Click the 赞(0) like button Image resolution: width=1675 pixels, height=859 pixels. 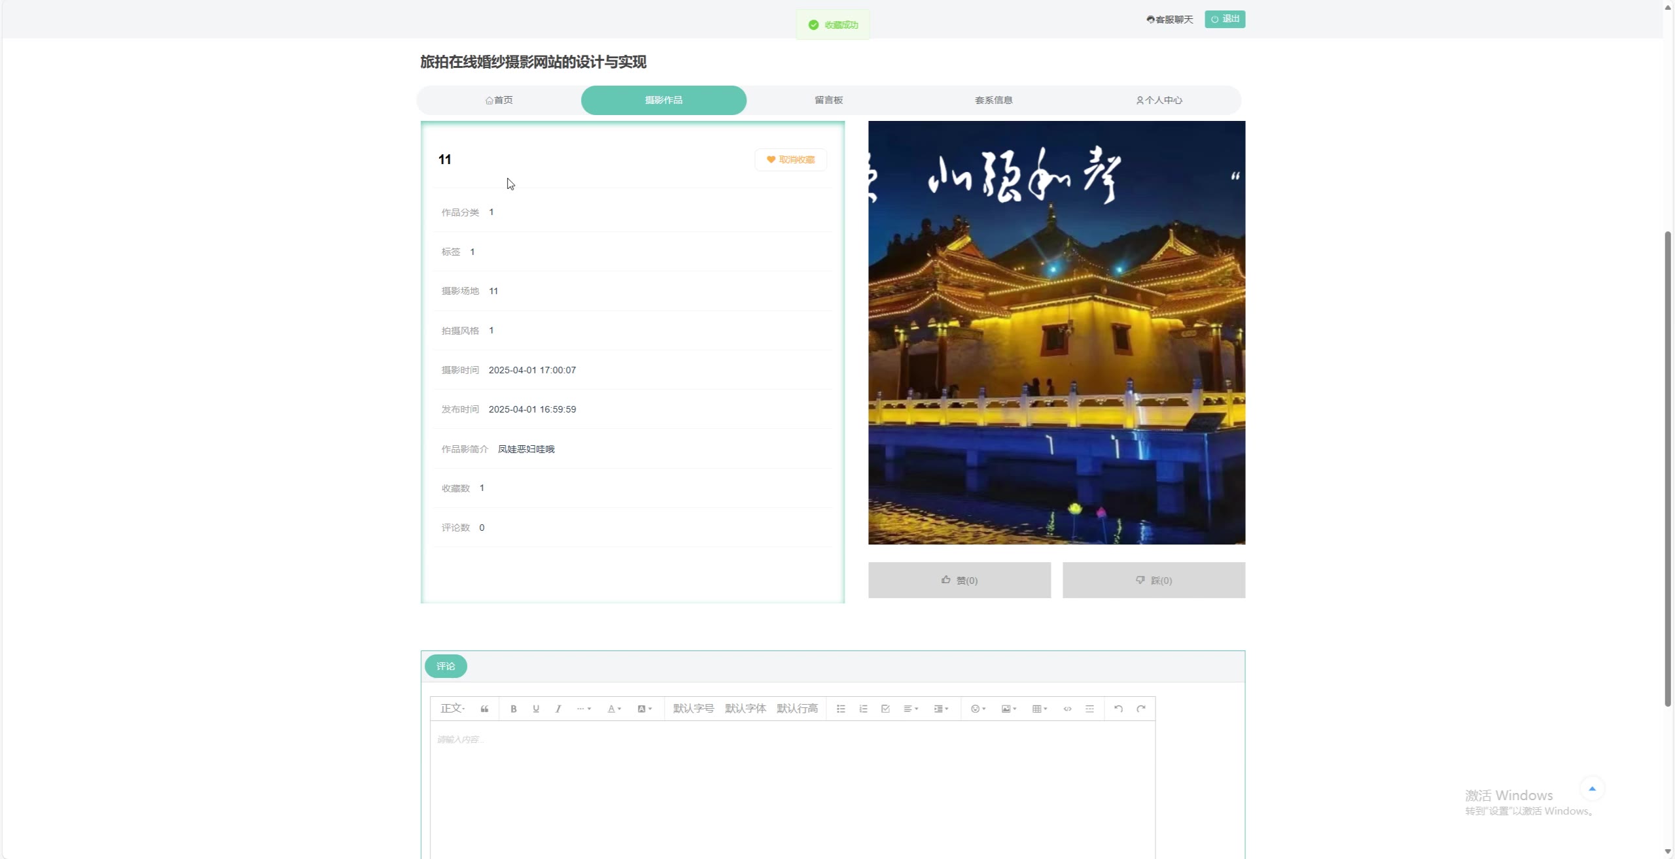[x=959, y=580]
